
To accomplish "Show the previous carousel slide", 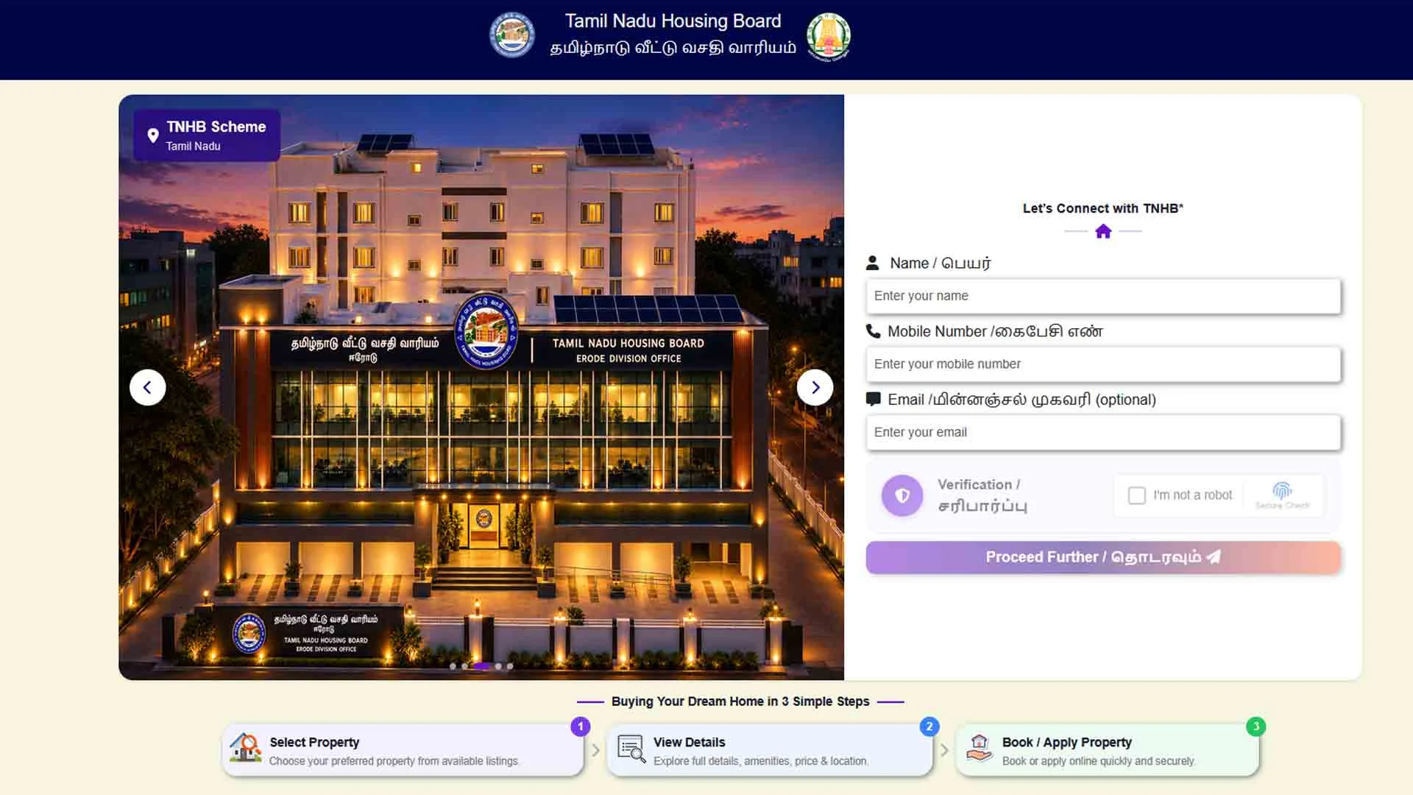I will coord(147,387).
